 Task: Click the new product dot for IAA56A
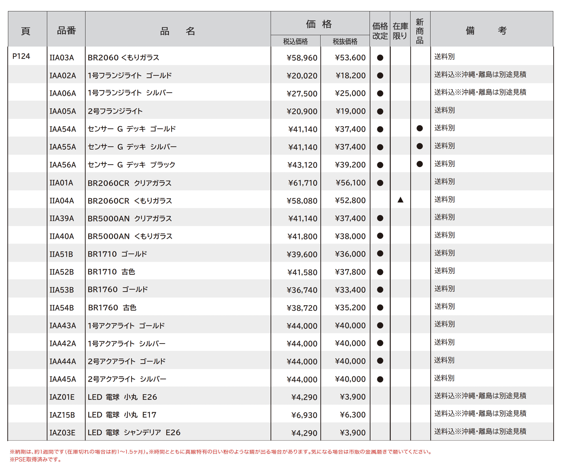(419, 164)
